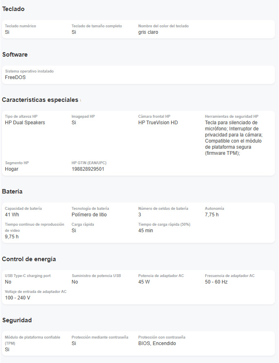Select the Software section heading
This screenshot has height=363, width=279.
15,55
